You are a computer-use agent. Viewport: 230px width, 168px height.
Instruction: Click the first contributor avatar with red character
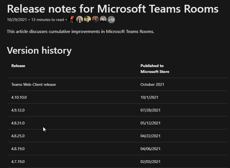(x=72, y=20)
